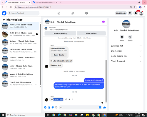This screenshot has height=117, width=147.
Task: Open the Anthony - 2 Beds 2 Baths House chat
Action: click(20, 42)
